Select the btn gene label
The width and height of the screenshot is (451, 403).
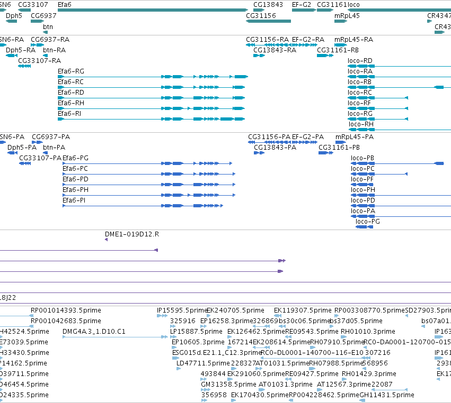pyautogui.click(x=48, y=26)
